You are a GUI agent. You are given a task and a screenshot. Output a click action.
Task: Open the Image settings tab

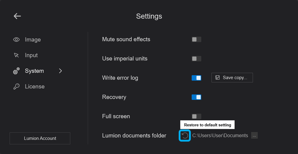click(33, 40)
